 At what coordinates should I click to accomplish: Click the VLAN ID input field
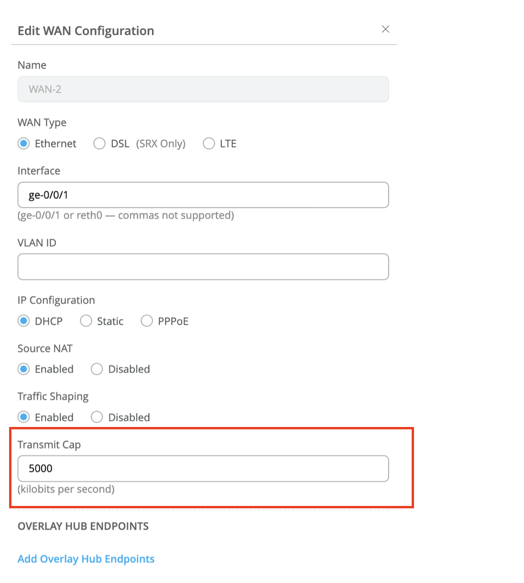(x=203, y=267)
